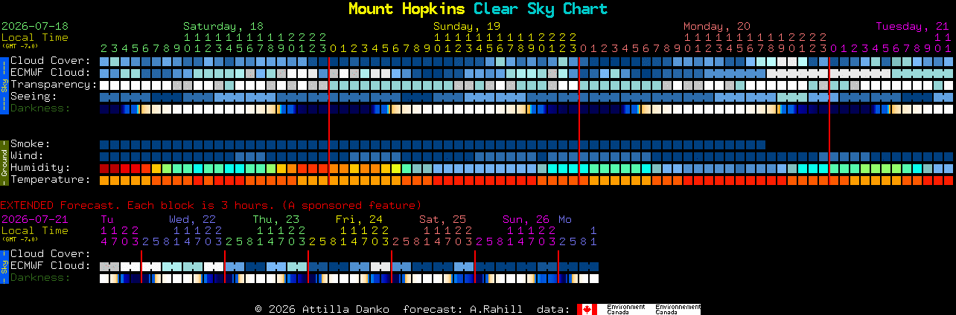This screenshot has width=956, height=315.
Task: Select the Mo heading in extended forecast
Action: tap(565, 219)
